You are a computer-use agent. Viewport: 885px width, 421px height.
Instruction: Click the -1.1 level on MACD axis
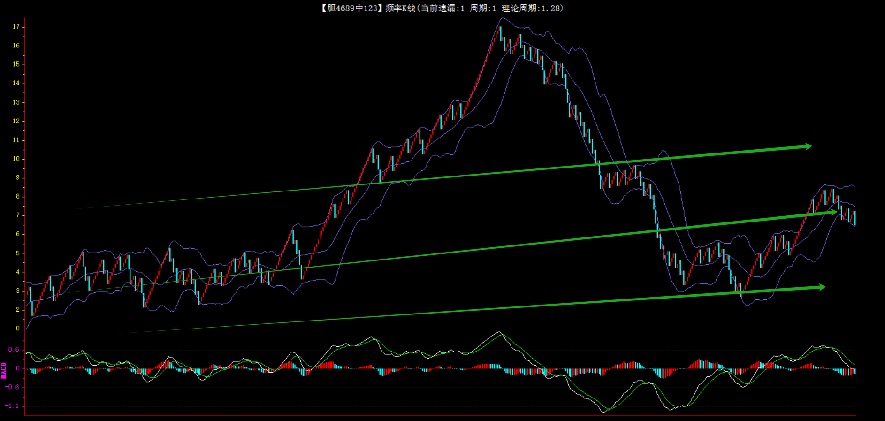13,406
